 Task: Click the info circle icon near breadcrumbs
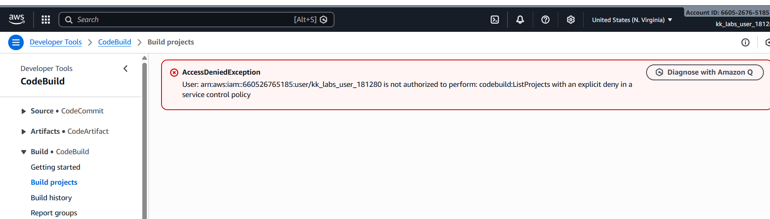(745, 42)
